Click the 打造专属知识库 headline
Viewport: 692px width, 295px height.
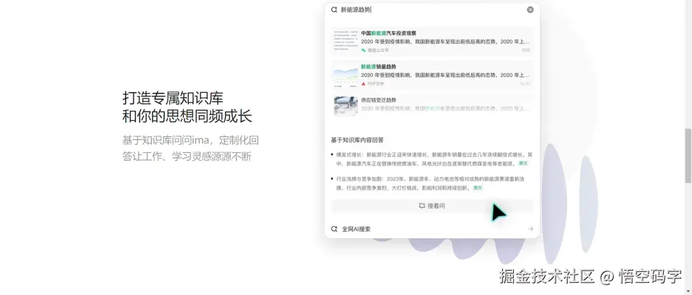[x=173, y=98]
